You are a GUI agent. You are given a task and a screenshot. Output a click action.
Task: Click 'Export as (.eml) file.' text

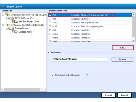pyautogui.click(x=81, y=30)
